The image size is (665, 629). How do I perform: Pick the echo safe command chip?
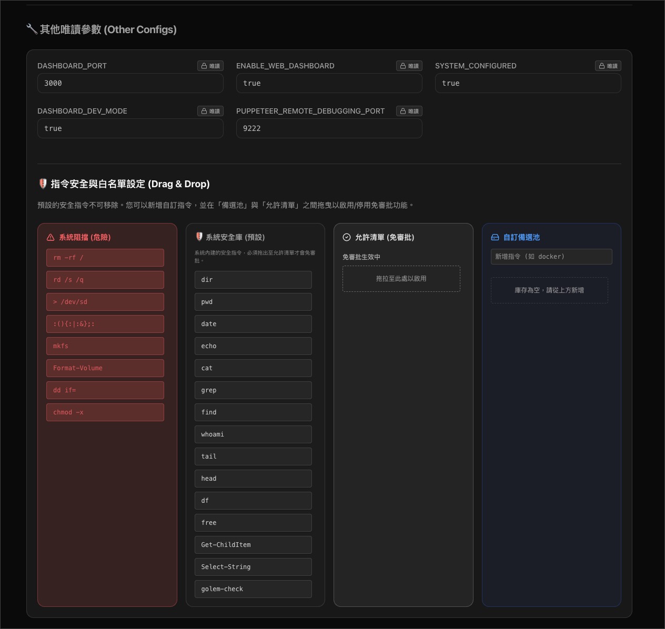click(253, 346)
